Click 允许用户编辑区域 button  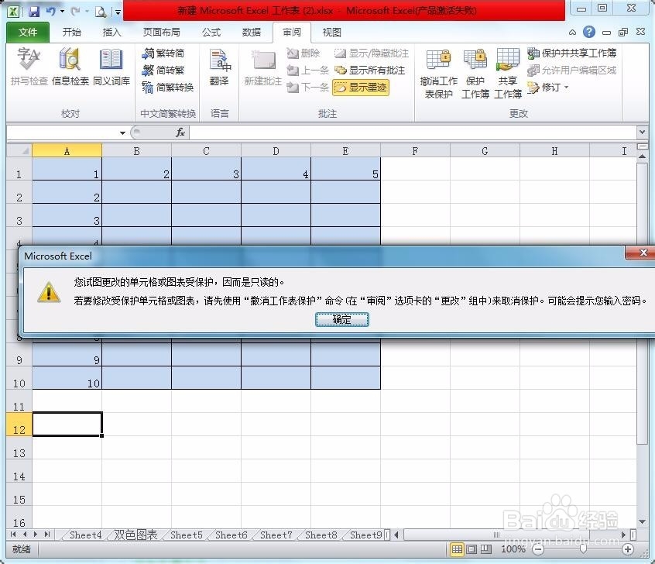click(571, 70)
